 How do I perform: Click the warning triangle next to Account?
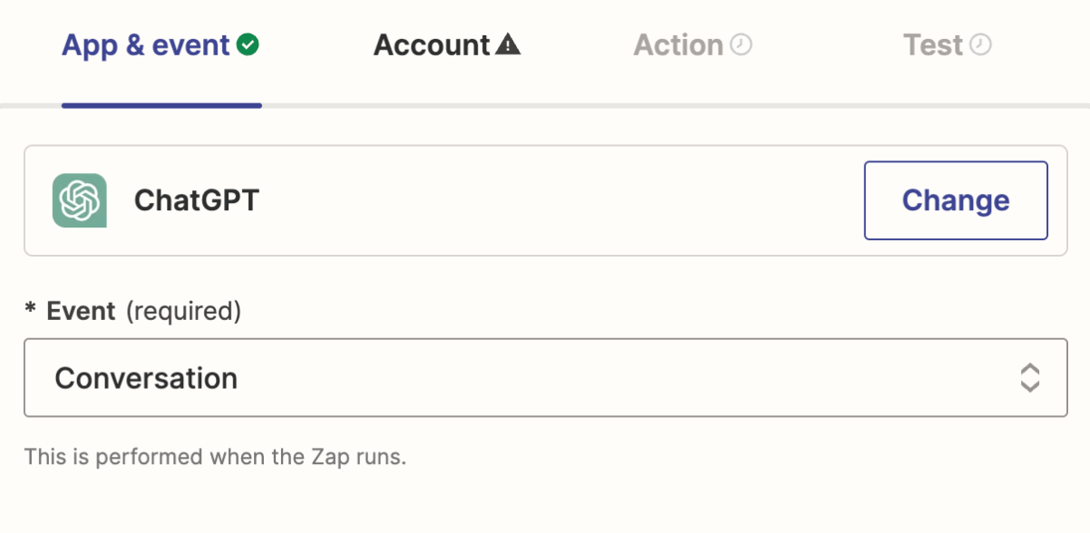pyautogui.click(x=508, y=44)
